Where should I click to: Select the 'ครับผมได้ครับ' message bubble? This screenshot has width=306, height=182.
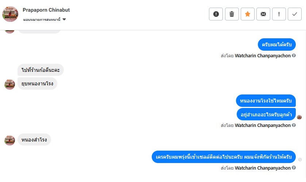(x=276, y=44)
